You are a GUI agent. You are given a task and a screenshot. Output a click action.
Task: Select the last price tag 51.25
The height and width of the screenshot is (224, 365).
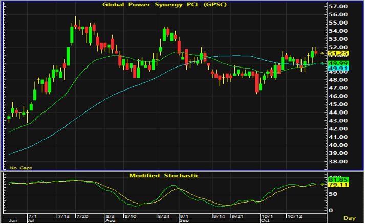pyautogui.click(x=338, y=54)
